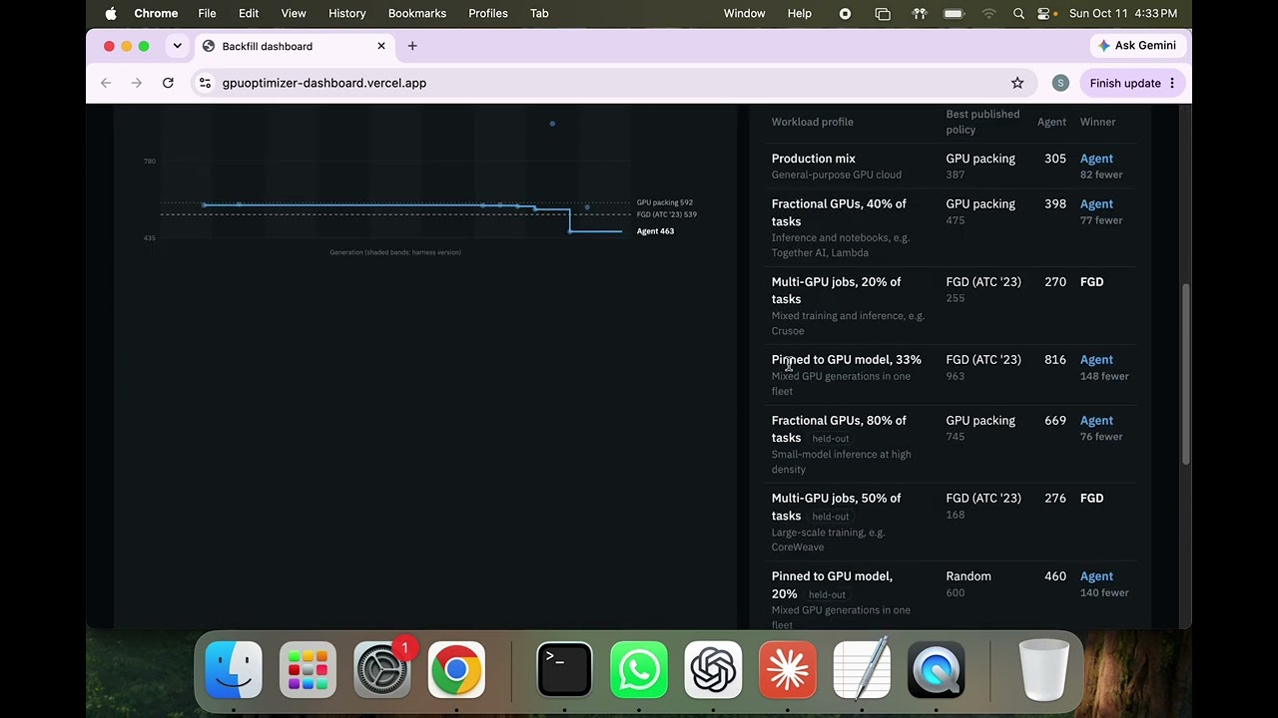Open the Chrome profile avatar
This screenshot has width=1278, height=718.
[1060, 83]
